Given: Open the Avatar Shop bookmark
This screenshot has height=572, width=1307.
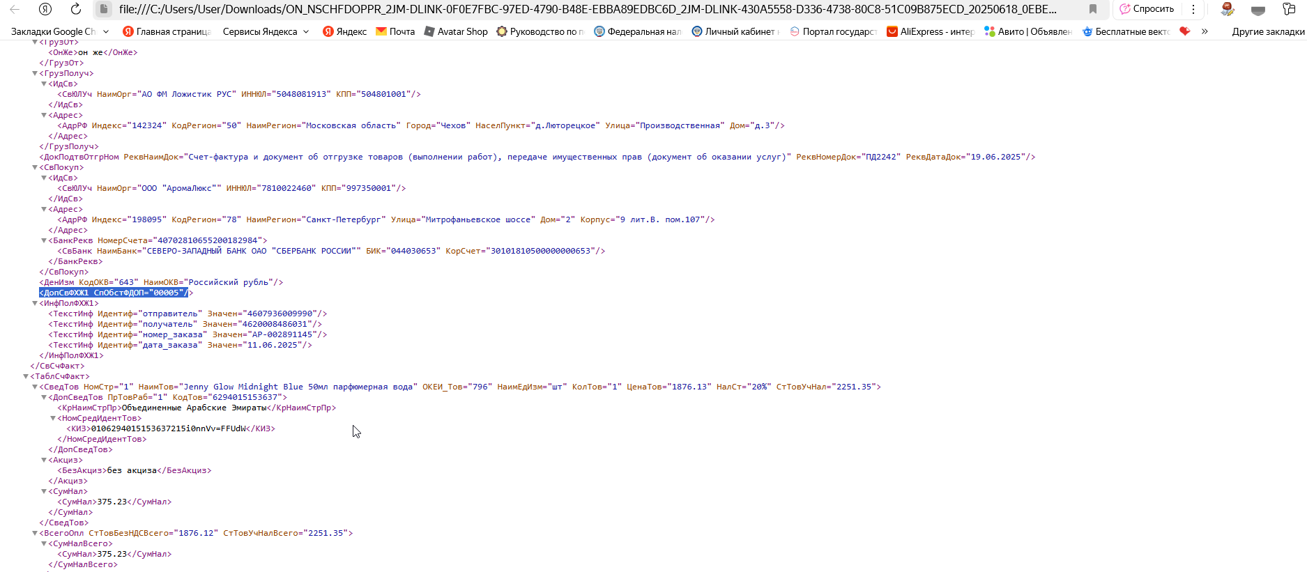Looking at the screenshot, I should click(455, 31).
